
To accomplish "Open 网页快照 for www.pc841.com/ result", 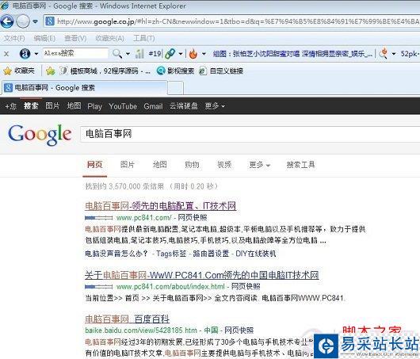I will point(193,217).
